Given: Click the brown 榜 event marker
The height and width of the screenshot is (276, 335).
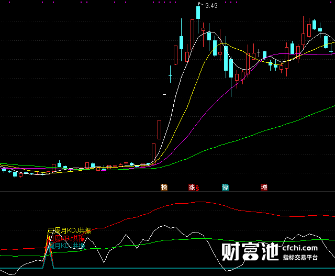Looking at the screenshot, I should pos(164,187).
